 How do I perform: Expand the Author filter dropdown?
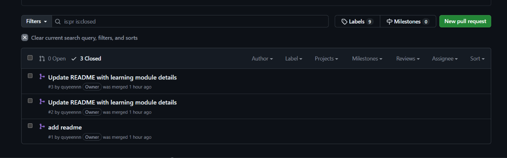262,59
